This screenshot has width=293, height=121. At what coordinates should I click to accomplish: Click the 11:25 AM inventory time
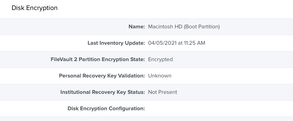[195, 43]
